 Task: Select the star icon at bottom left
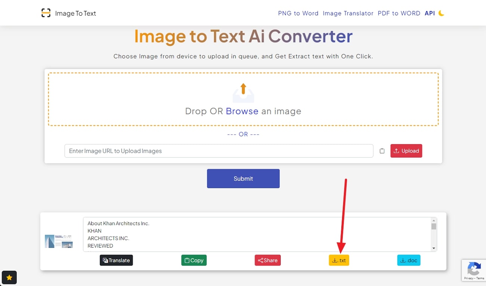[x=9, y=277]
